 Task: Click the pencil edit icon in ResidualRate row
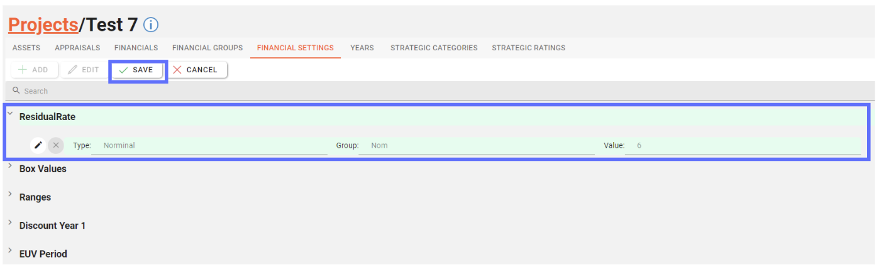pos(38,145)
